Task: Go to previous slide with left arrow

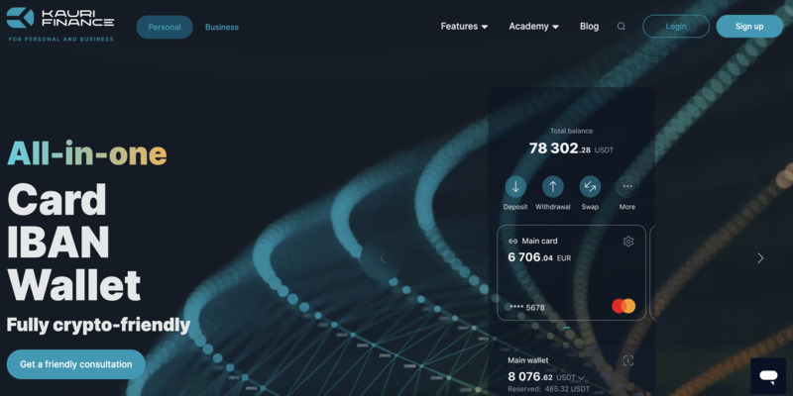Action: [383, 258]
